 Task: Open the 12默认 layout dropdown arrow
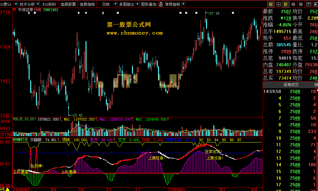point(16,4)
